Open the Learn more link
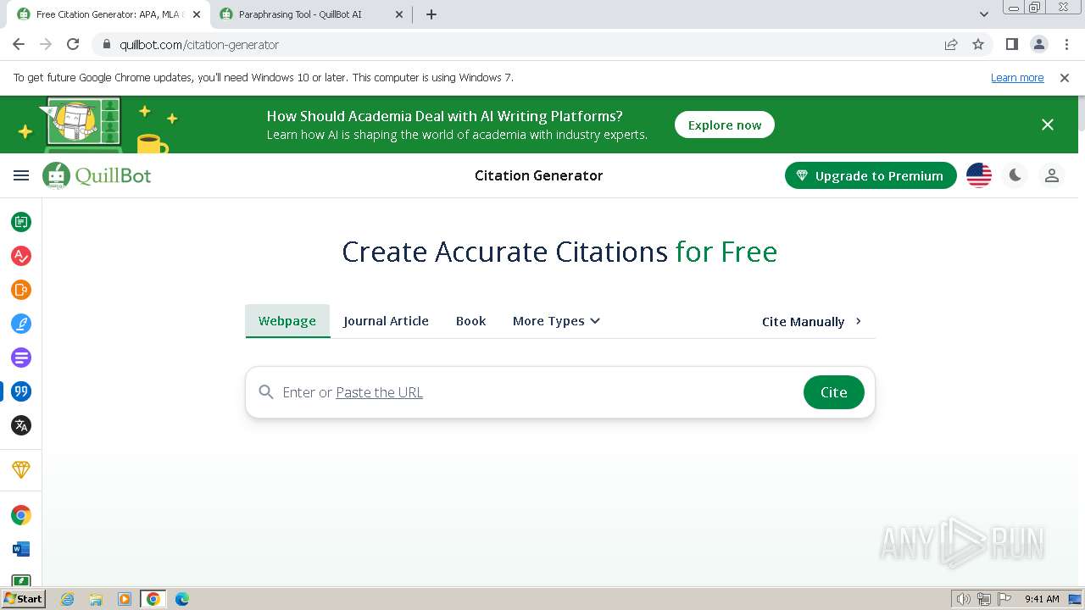This screenshot has height=610, width=1085. click(x=1017, y=77)
